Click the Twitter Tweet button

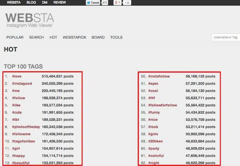[93, 3]
